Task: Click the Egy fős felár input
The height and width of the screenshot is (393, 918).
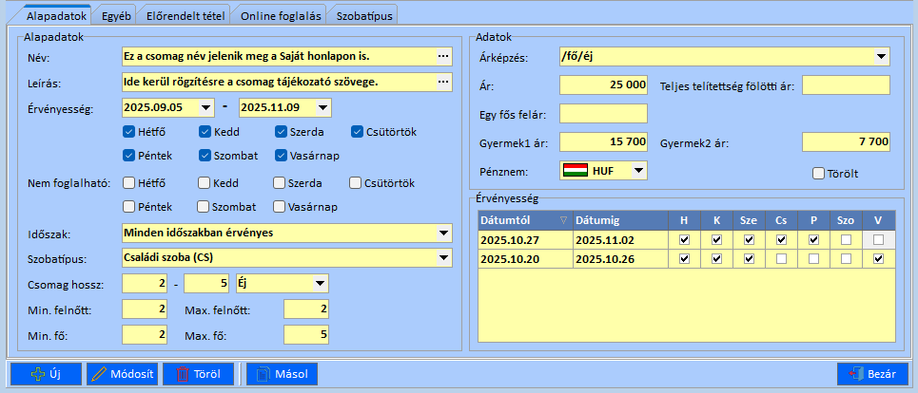Action: [603, 115]
